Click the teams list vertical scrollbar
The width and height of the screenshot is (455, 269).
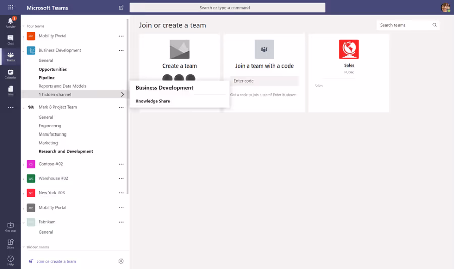tap(127, 107)
